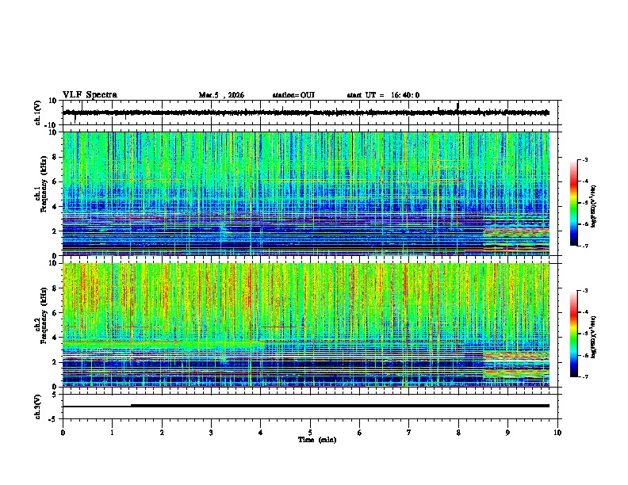Image resolution: width=628 pixels, height=485 pixels.
Task: Click the ch.1 "Frequency (kHz)" axis label
Action: [x=44, y=184]
